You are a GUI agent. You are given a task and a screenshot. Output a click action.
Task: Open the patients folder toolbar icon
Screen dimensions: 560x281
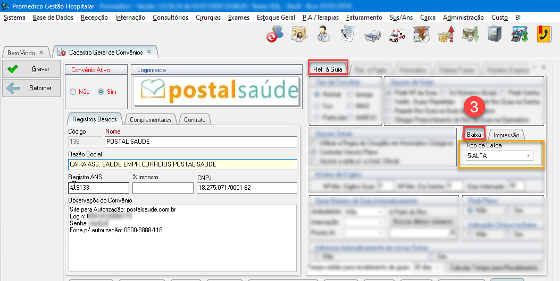(x=298, y=34)
